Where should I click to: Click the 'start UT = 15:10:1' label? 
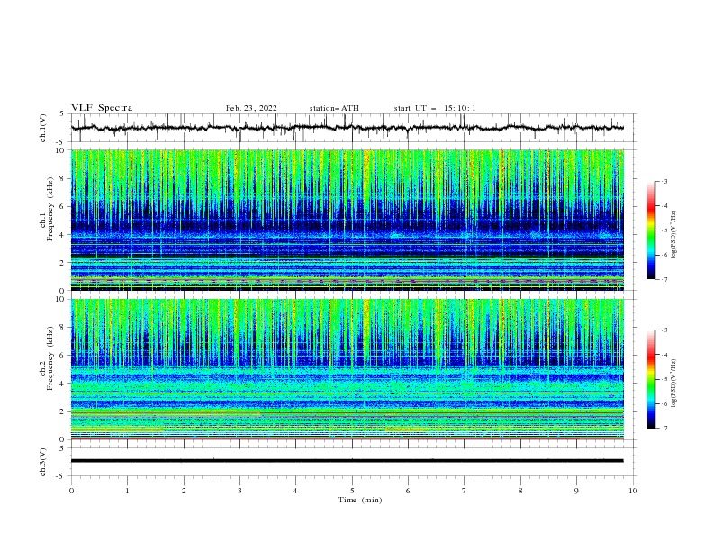click(x=435, y=108)
